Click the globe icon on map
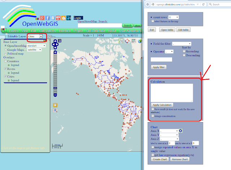This screenshot has width=231, height=170. click(140, 41)
